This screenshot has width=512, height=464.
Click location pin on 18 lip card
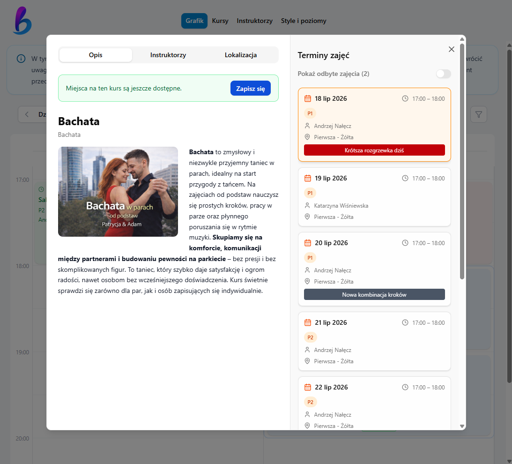point(307,137)
